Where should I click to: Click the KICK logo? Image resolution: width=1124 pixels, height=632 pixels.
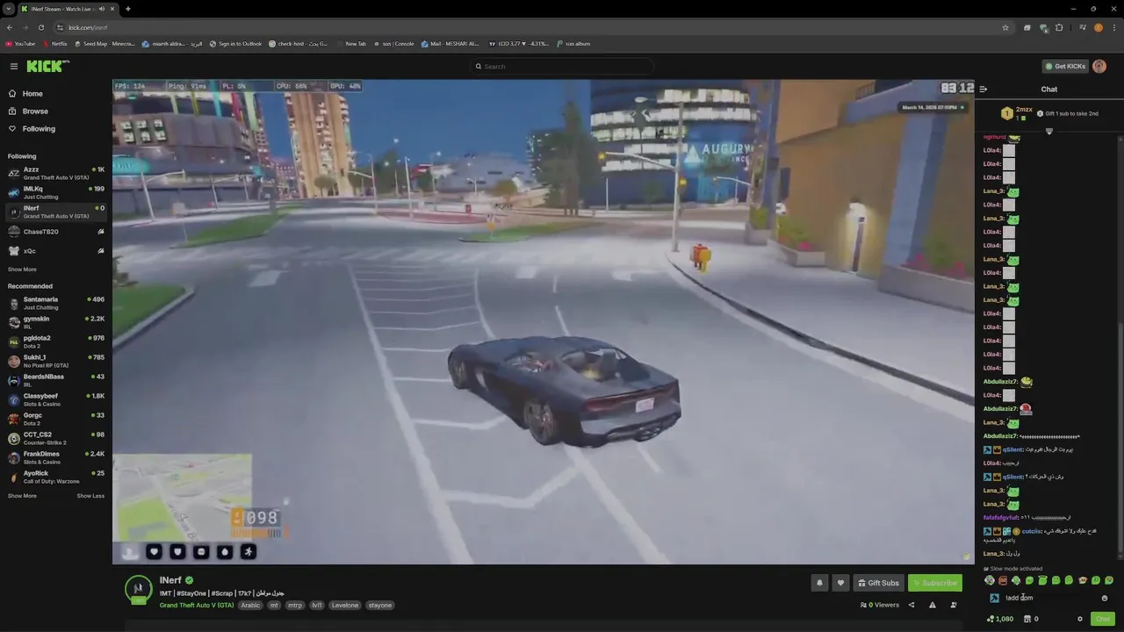tap(47, 67)
